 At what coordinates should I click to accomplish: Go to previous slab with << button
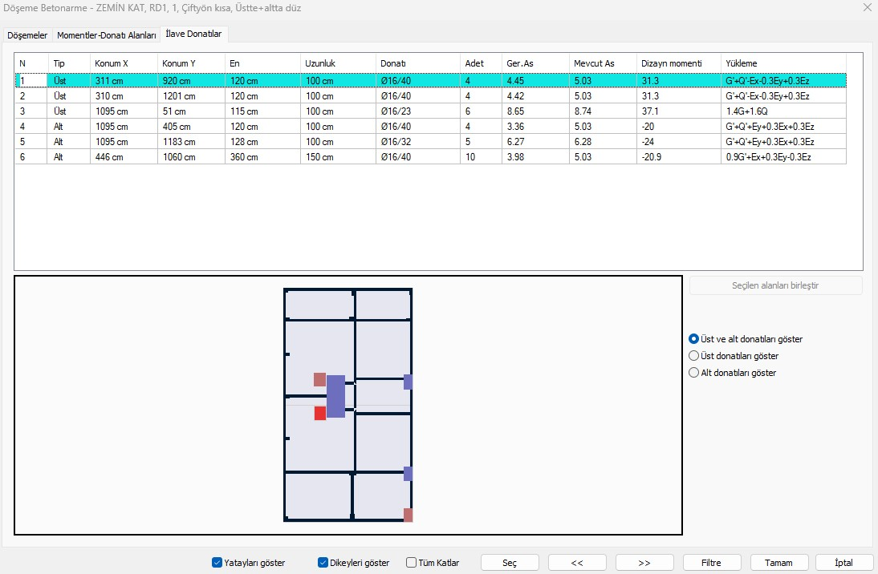(576, 563)
